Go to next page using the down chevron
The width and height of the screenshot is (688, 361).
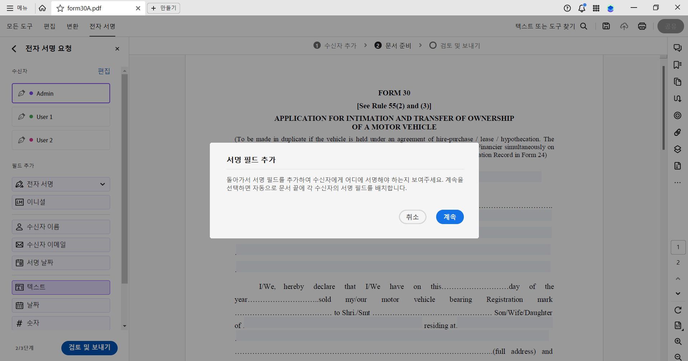678,293
